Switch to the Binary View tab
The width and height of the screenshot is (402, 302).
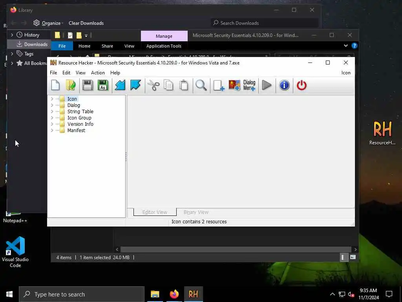tap(196, 212)
